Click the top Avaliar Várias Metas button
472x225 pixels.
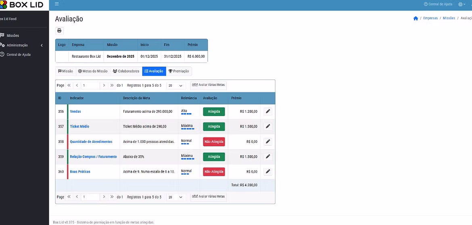click(x=208, y=85)
